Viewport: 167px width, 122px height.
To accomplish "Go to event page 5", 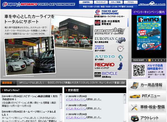I will pyautogui.click(x=158, y=60).
